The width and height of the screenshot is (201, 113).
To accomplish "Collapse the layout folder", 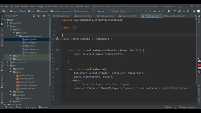I will coord(11,72).
